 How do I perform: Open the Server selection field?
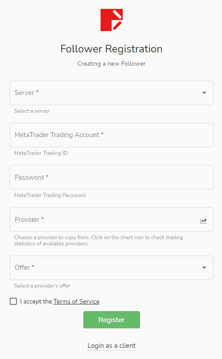112,93
